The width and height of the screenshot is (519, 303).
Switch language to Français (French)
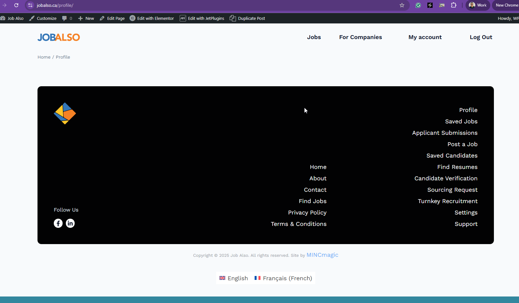click(283, 278)
